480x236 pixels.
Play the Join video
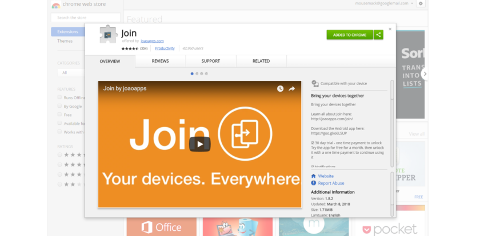[x=199, y=144]
